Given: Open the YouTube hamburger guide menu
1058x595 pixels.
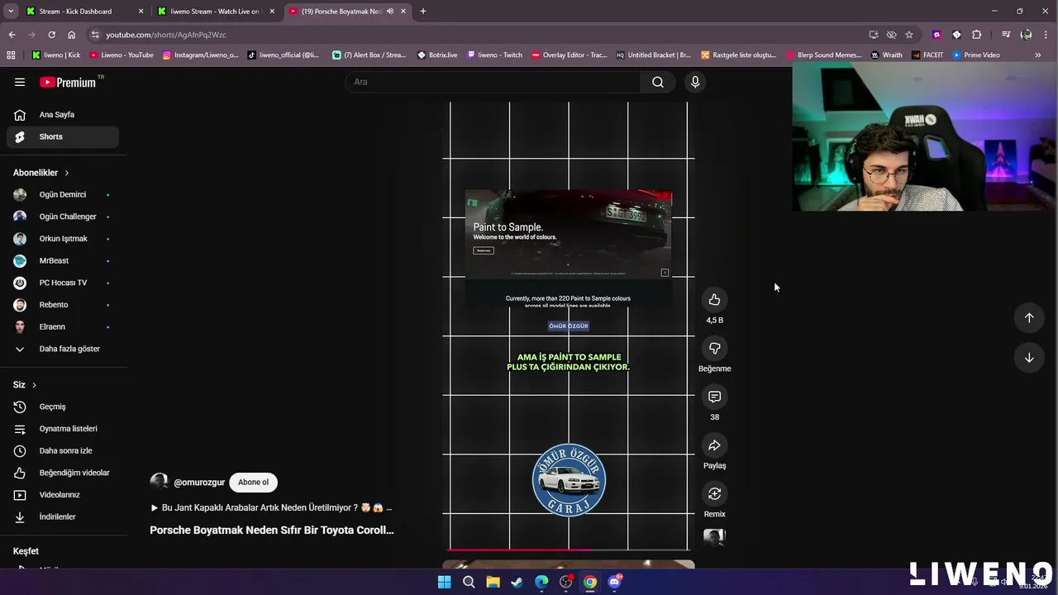Looking at the screenshot, I should (20, 82).
